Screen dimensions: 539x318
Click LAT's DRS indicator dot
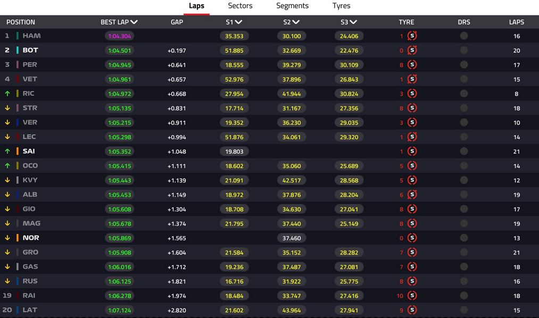click(464, 310)
